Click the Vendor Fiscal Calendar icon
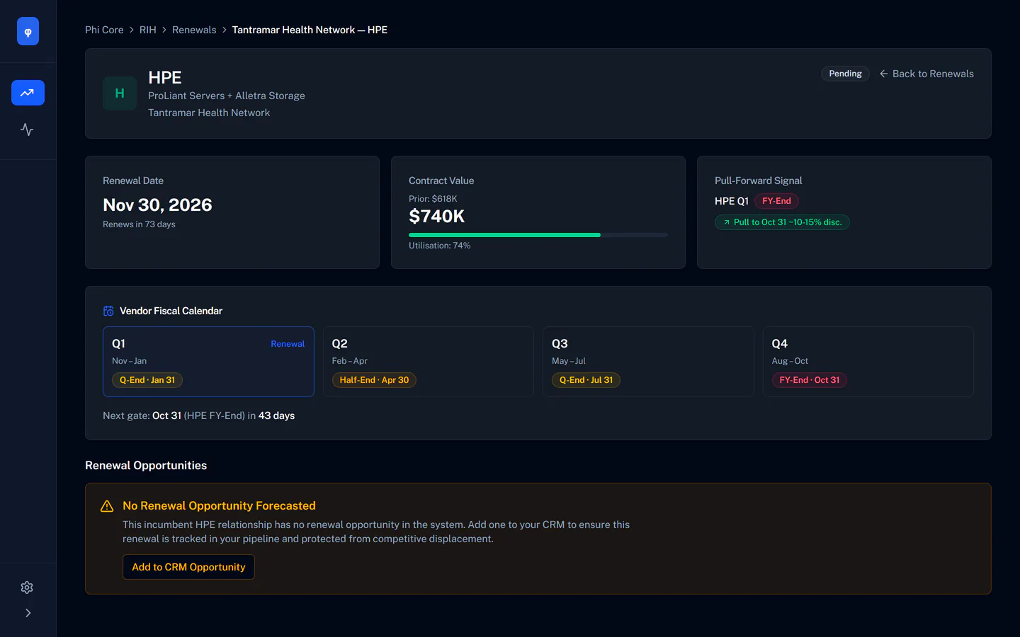1020x637 pixels. (108, 311)
